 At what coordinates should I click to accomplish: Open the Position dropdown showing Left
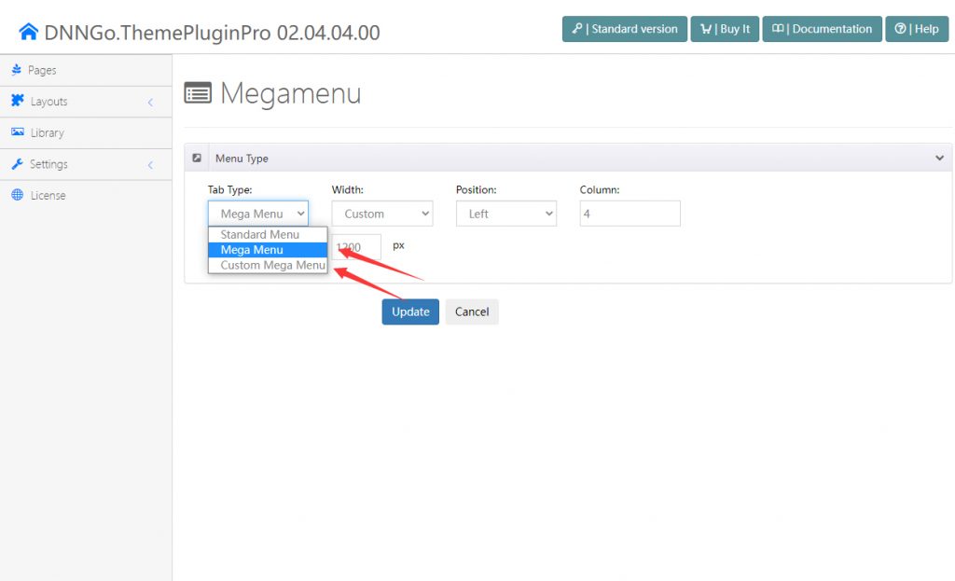coord(506,213)
